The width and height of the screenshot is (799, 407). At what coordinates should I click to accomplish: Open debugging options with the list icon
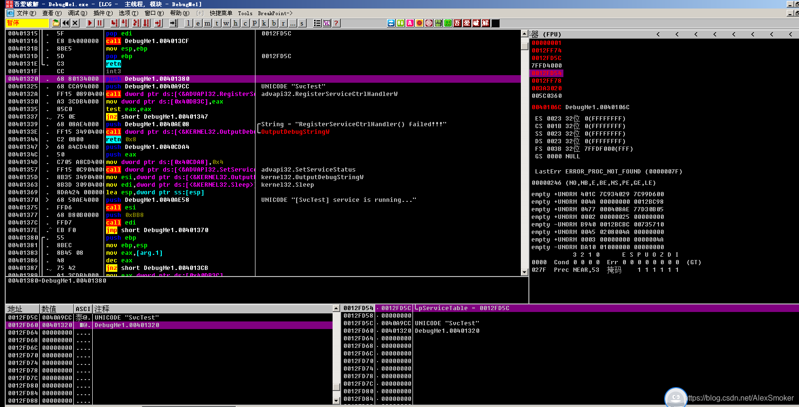click(x=317, y=23)
